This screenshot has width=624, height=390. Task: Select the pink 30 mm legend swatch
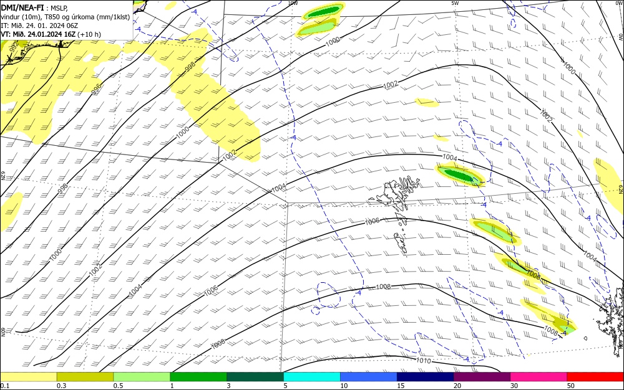point(539,377)
